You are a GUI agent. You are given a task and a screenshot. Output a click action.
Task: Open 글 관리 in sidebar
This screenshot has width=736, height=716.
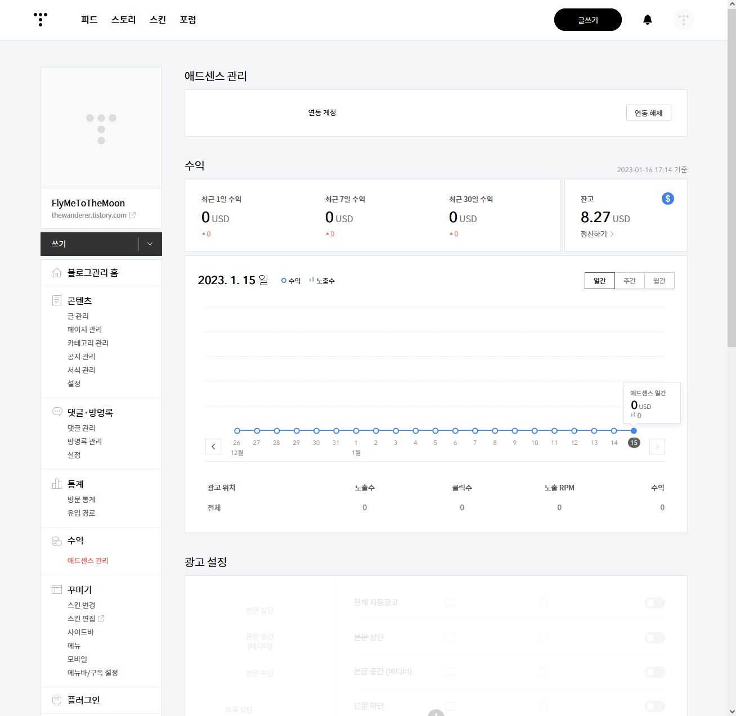pyautogui.click(x=78, y=316)
